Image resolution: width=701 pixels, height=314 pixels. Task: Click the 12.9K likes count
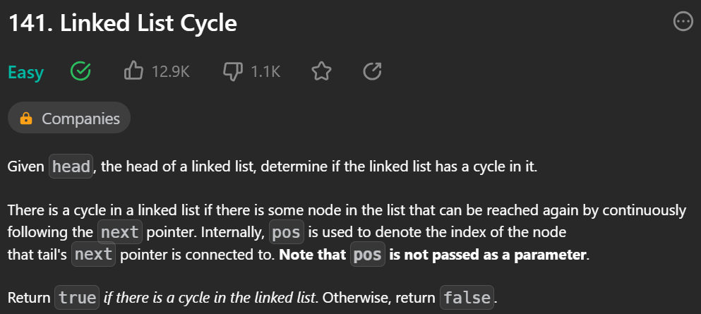tap(170, 72)
